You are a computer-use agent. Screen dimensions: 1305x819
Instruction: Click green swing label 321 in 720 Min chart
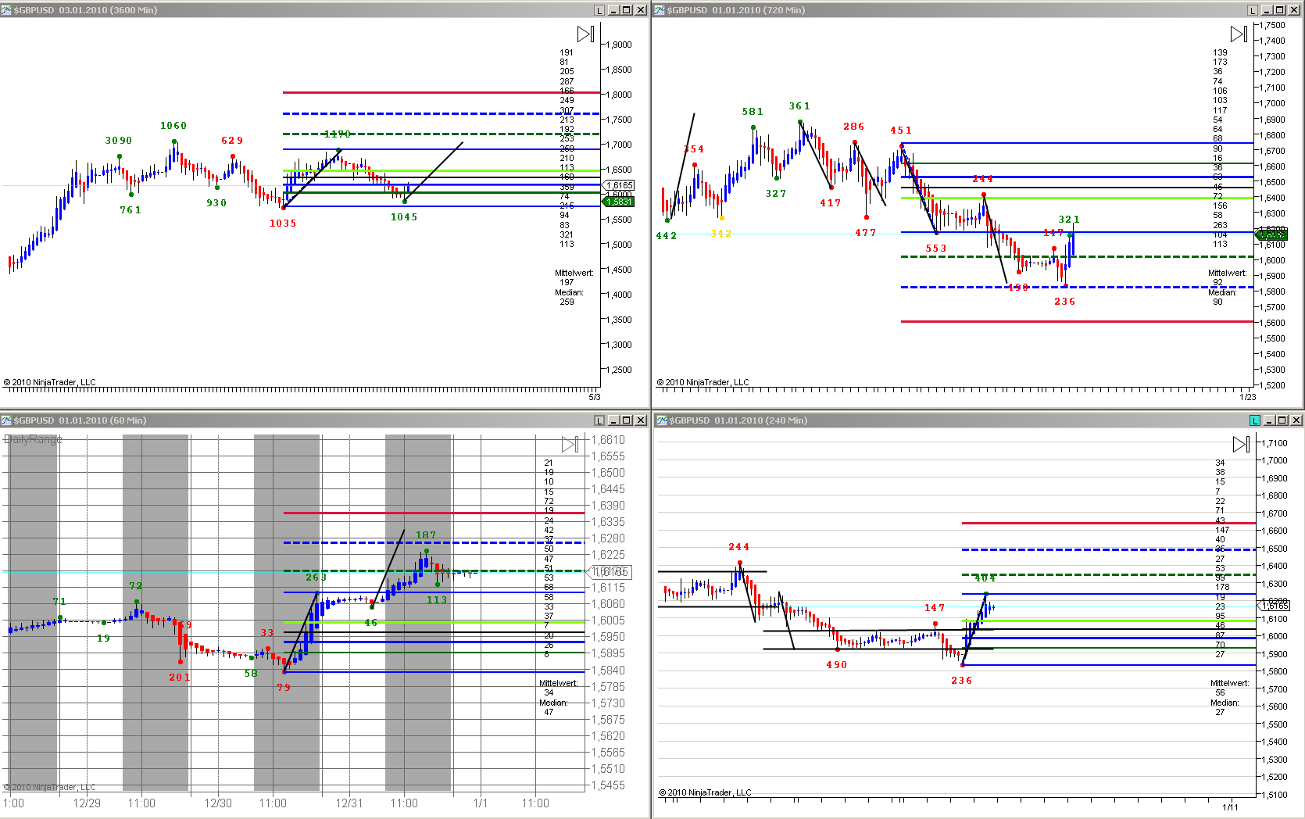1069,220
